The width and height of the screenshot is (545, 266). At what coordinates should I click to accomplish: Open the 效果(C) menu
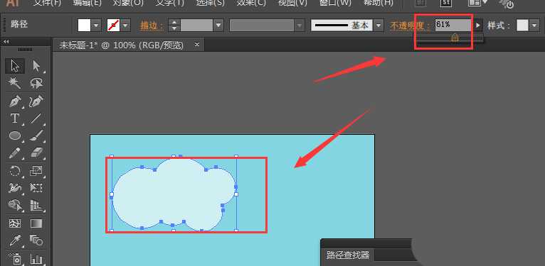coord(251,3)
